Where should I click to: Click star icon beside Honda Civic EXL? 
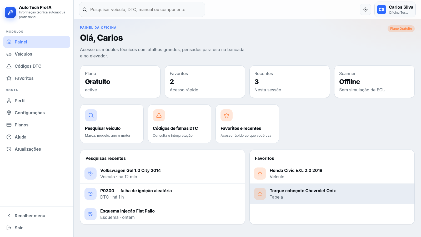(260, 174)
